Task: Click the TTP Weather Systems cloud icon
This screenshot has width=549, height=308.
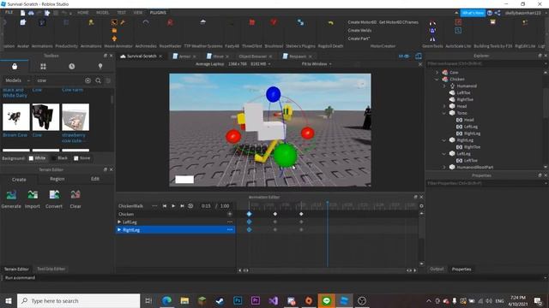Action: [202, 22]
